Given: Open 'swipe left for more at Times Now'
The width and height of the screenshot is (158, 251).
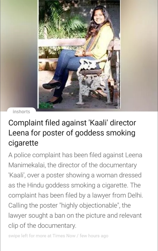Looking at the screenshot, I should coord(42,236).
